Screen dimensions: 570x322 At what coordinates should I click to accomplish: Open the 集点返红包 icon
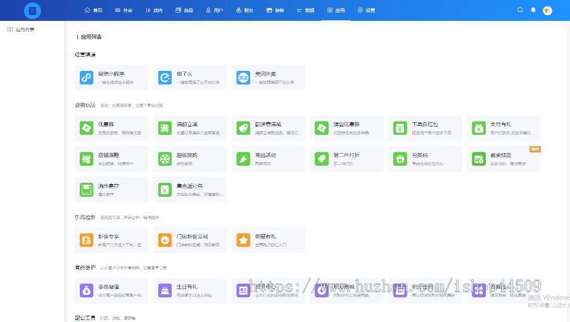(165, 190)
